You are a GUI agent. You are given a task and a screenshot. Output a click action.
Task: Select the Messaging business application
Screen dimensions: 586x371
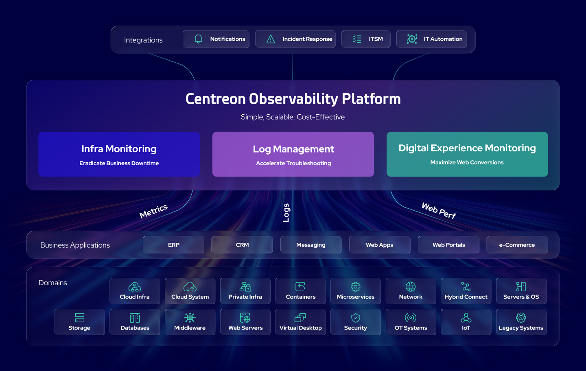(311, 245)
